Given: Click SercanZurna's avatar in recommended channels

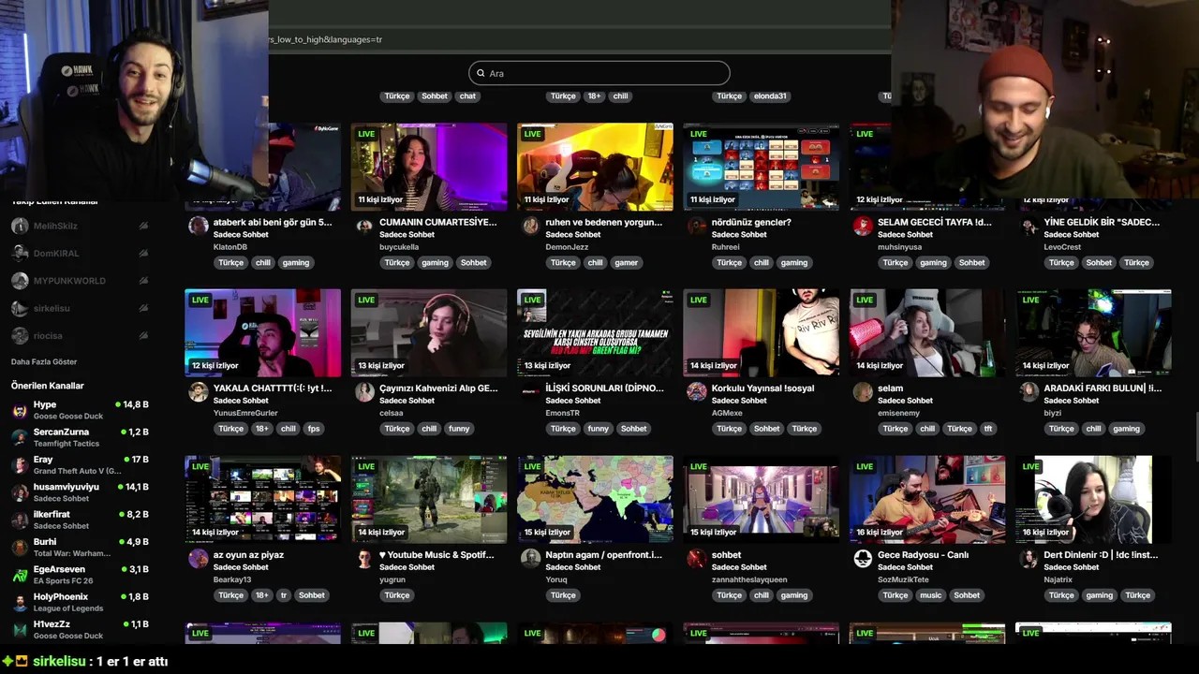Looking at the screenshot, I should (x=20, y=437).
